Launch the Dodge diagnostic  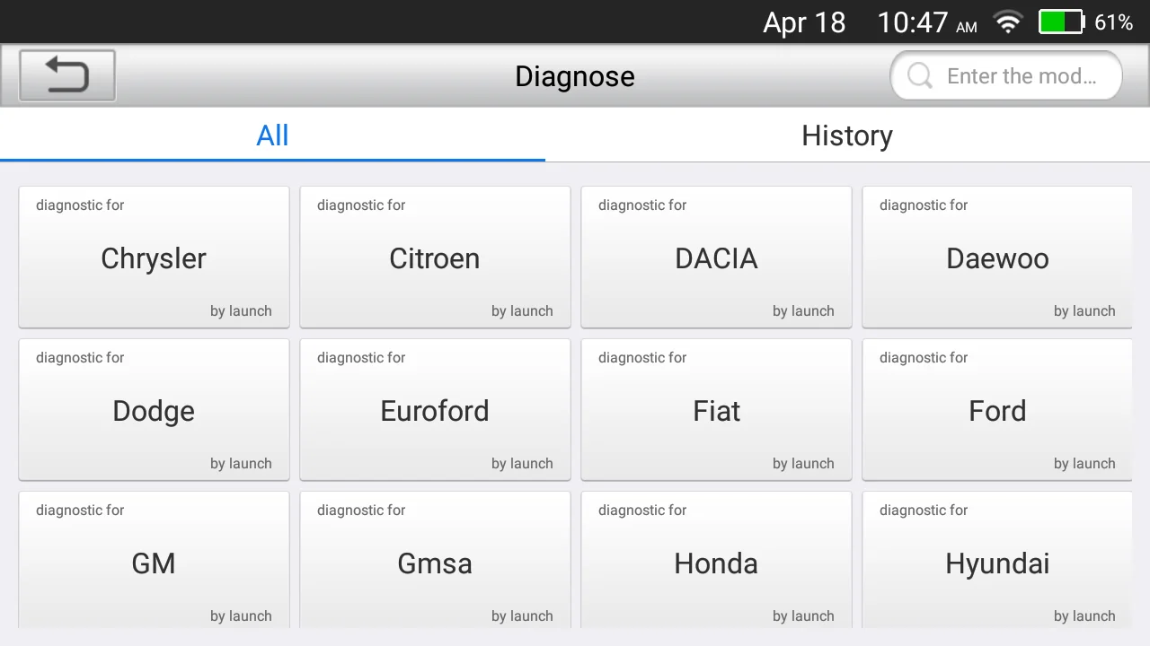pyautogui.click(x=154, y=410)
